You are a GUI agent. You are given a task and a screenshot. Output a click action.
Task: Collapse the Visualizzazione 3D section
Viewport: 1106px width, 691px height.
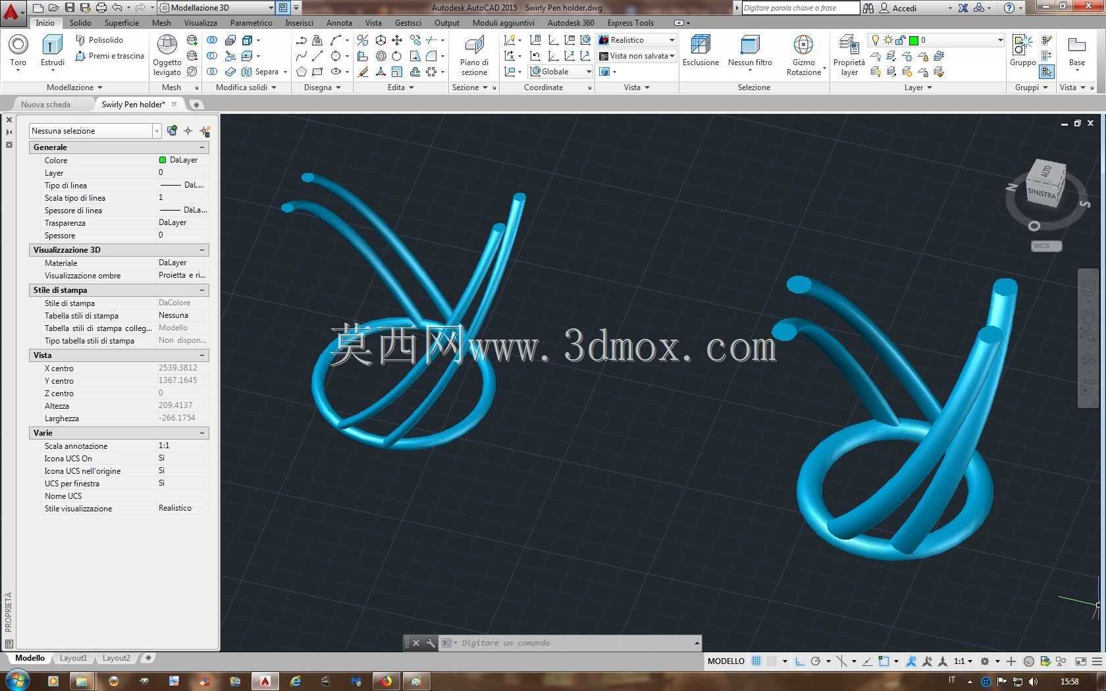[x=202, y=250]
